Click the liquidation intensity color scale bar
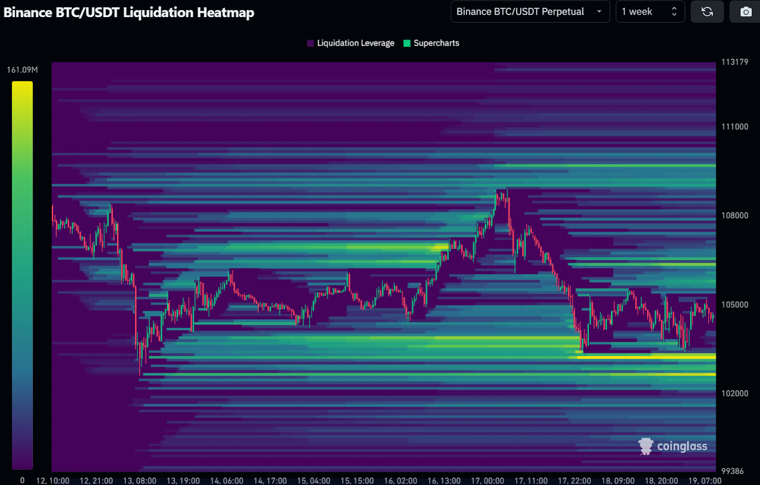Image resolution: width=760 pixels, height=485 pixels. 22,275
